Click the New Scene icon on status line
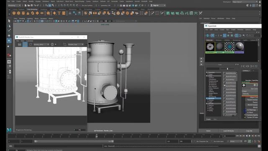 26,5
